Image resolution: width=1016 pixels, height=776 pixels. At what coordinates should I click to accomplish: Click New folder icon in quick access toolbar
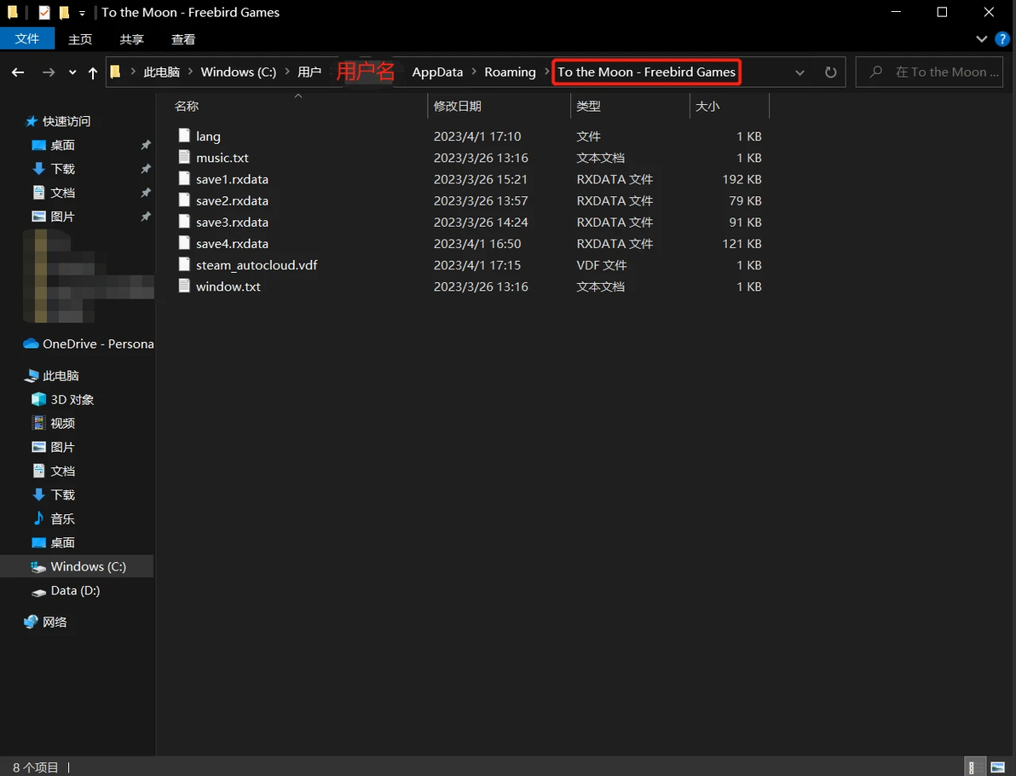tap(63, 12)
